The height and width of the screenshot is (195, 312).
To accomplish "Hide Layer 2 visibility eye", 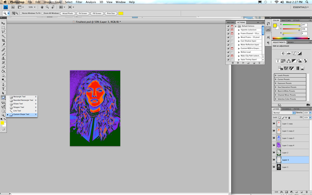I will tap(274, 153).
